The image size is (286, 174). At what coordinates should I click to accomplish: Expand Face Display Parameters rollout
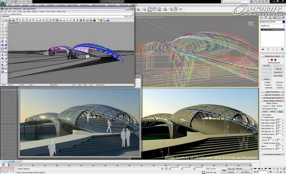pos(272,154)
